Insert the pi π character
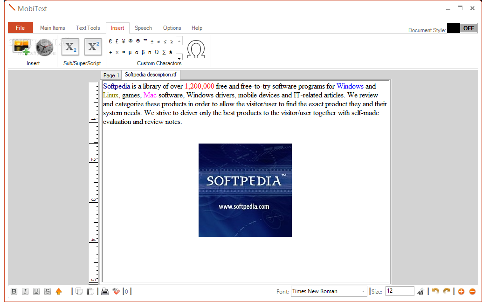 pyautogui.click(x=150, y=53)
